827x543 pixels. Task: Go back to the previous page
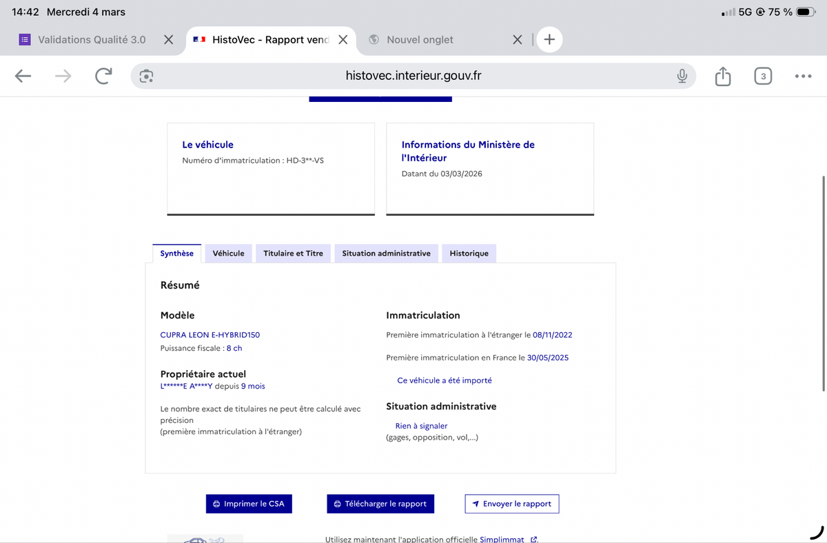pos(23,76)
